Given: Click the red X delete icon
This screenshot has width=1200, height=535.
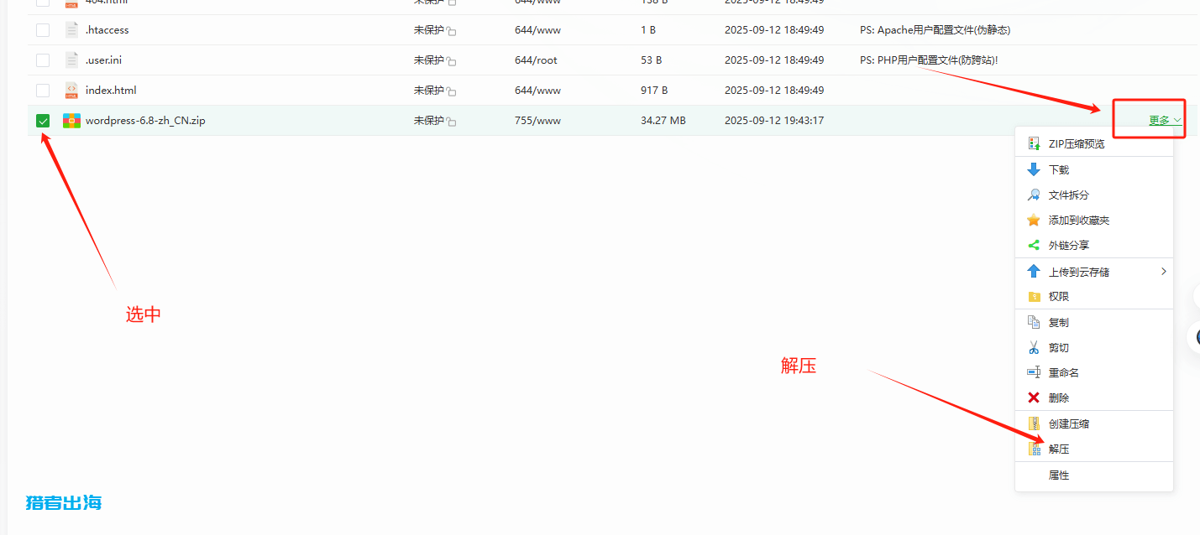Looking at the screenshot, I should click(1034, 398).
